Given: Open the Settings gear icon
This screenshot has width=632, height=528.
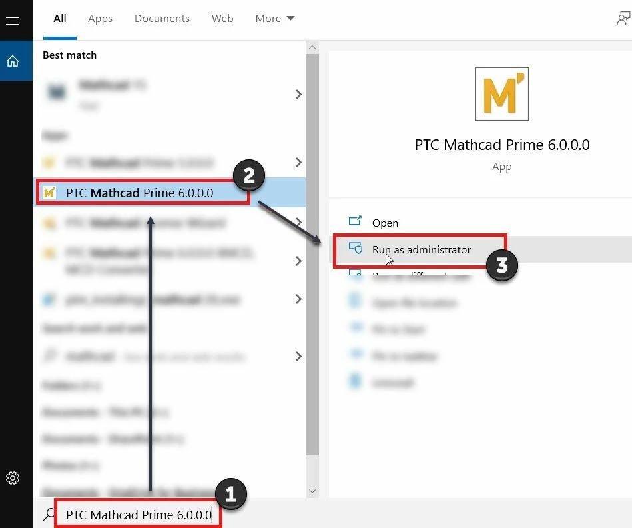Looking at the screenshot, I should point(13,478).
